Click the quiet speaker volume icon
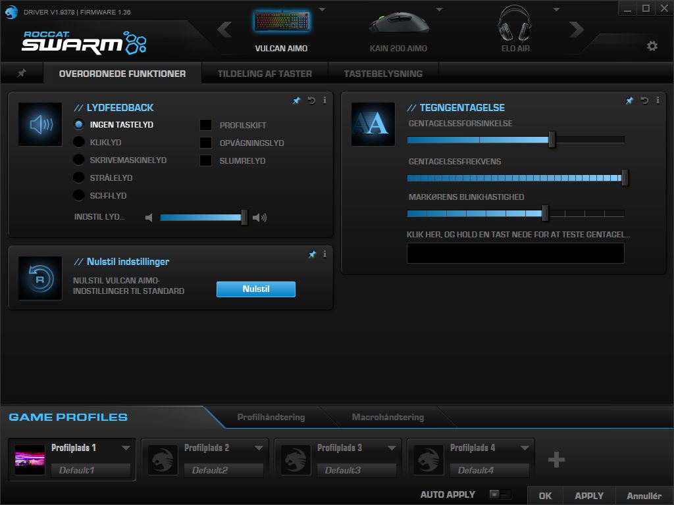The height and width of the screenshot is (505, 674). pyautogui.click(x=149, y=218)
